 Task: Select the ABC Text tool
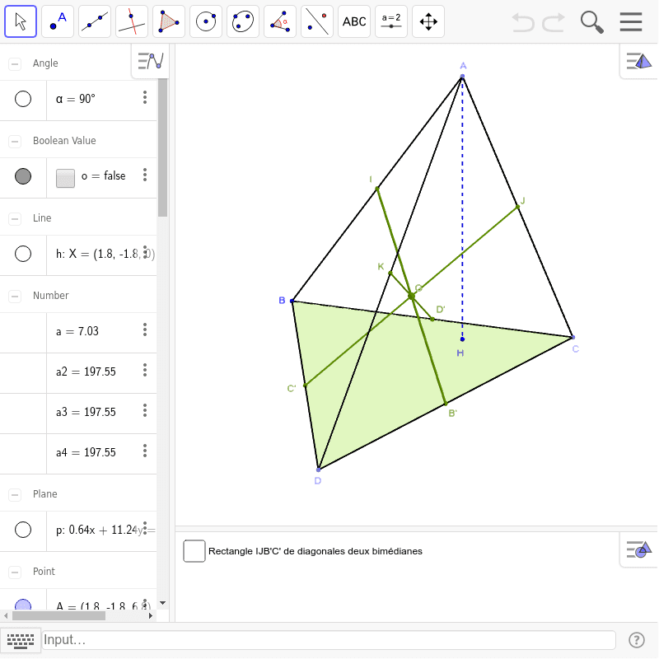[x=354, y=21]
